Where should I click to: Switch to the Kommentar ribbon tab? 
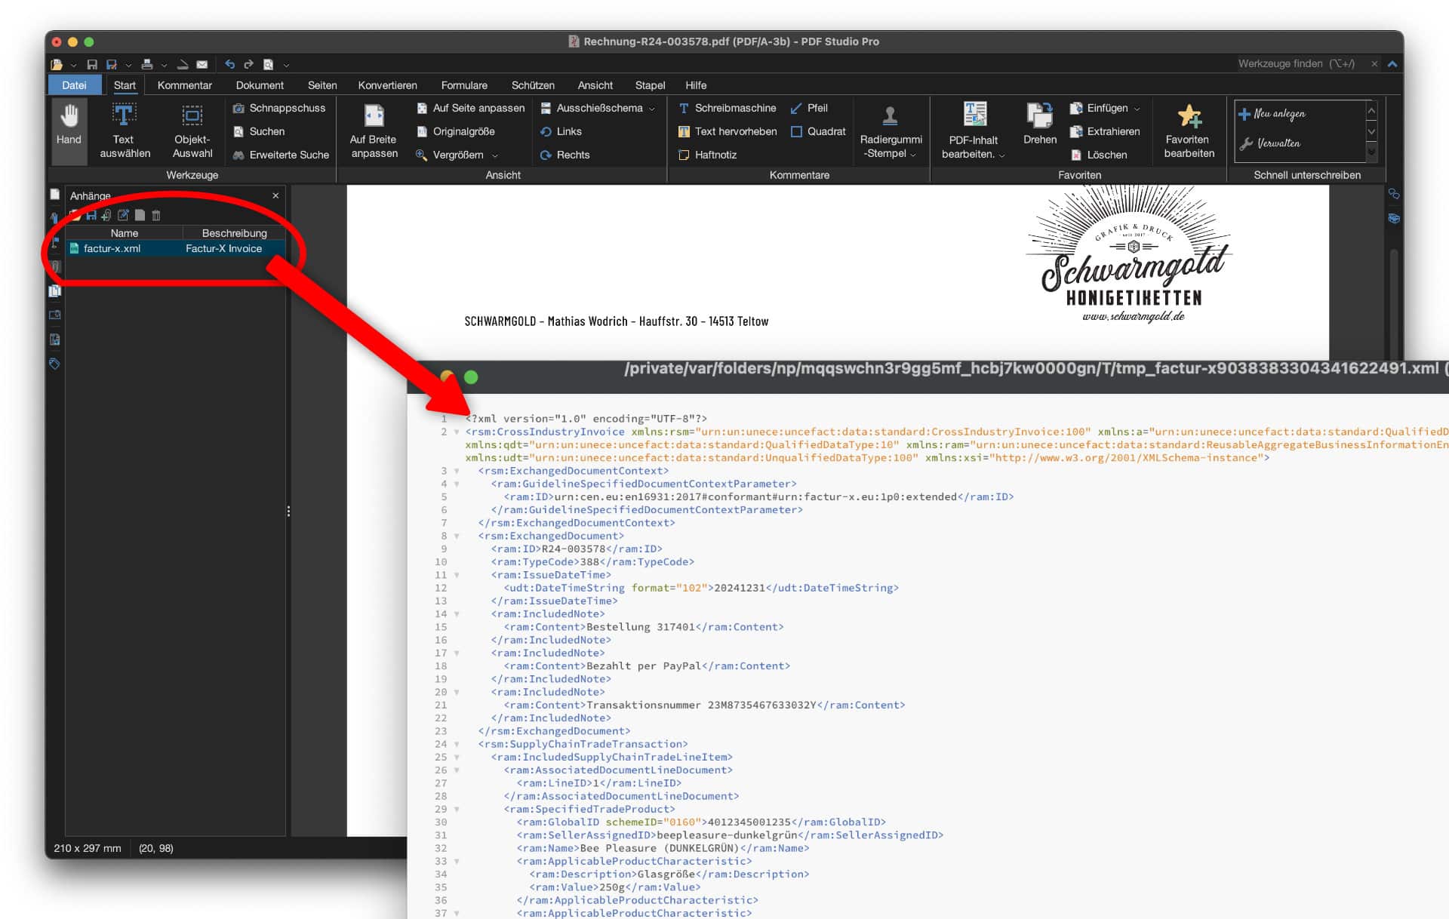(x=184, y=85)
